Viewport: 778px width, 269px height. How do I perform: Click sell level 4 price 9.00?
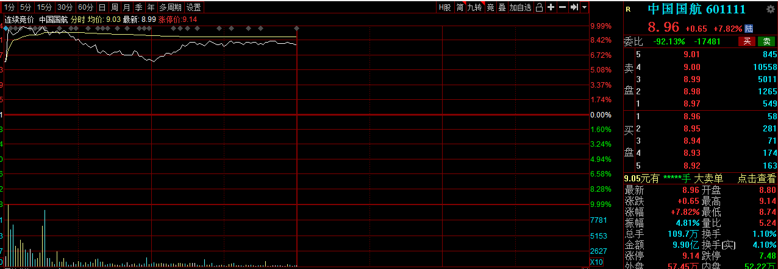(691, 68)
